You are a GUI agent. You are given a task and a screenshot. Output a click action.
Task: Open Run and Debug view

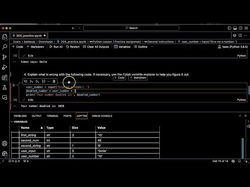[5, 67]
